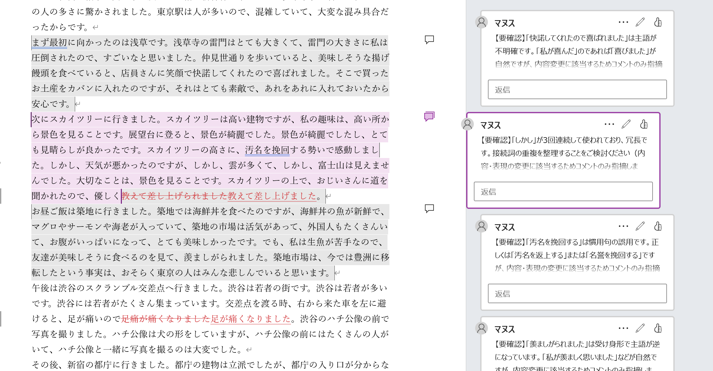The width and height of the screenshot is (713, 371).
Task: Click the reply field under the 汚名を挽回 comment
Action: pyautogui.click(x=577, y=294)
